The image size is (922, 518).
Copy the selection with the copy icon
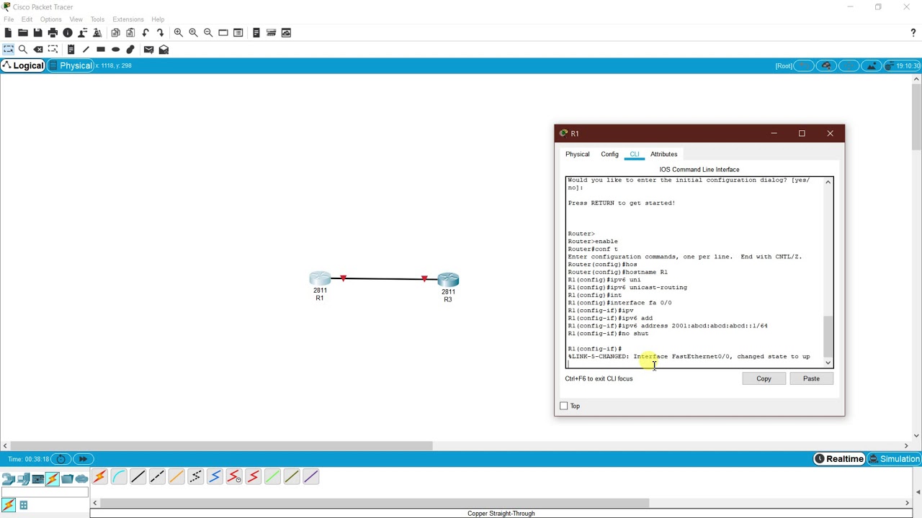(x=115, y=32)
